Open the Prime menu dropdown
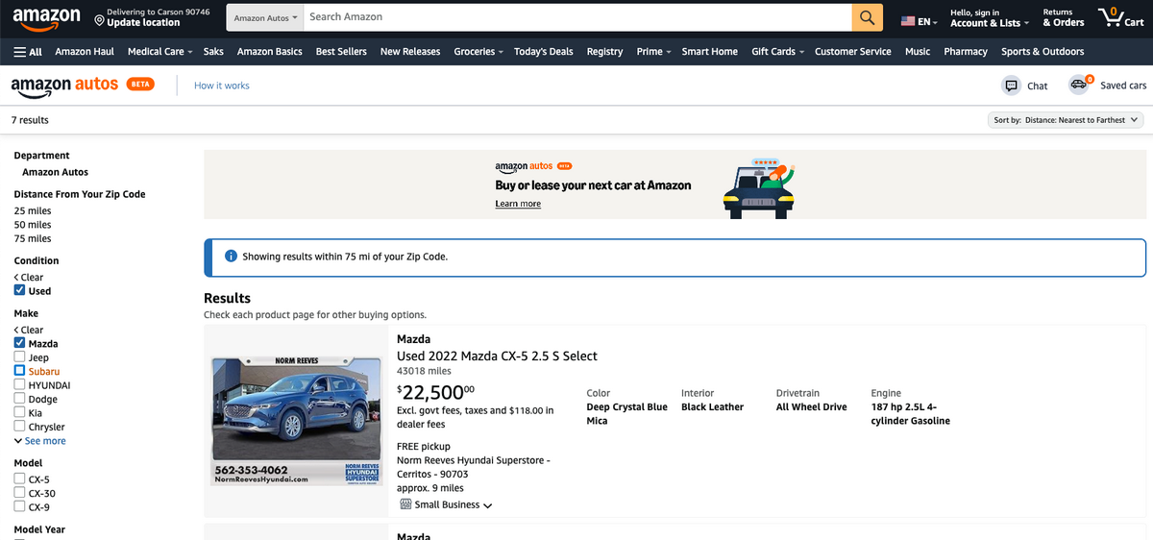Viewport: 1153px width, 540px height. [x=653, y=52]
